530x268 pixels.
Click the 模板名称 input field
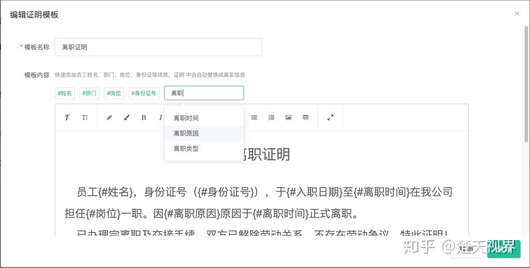tap(158, 47)
